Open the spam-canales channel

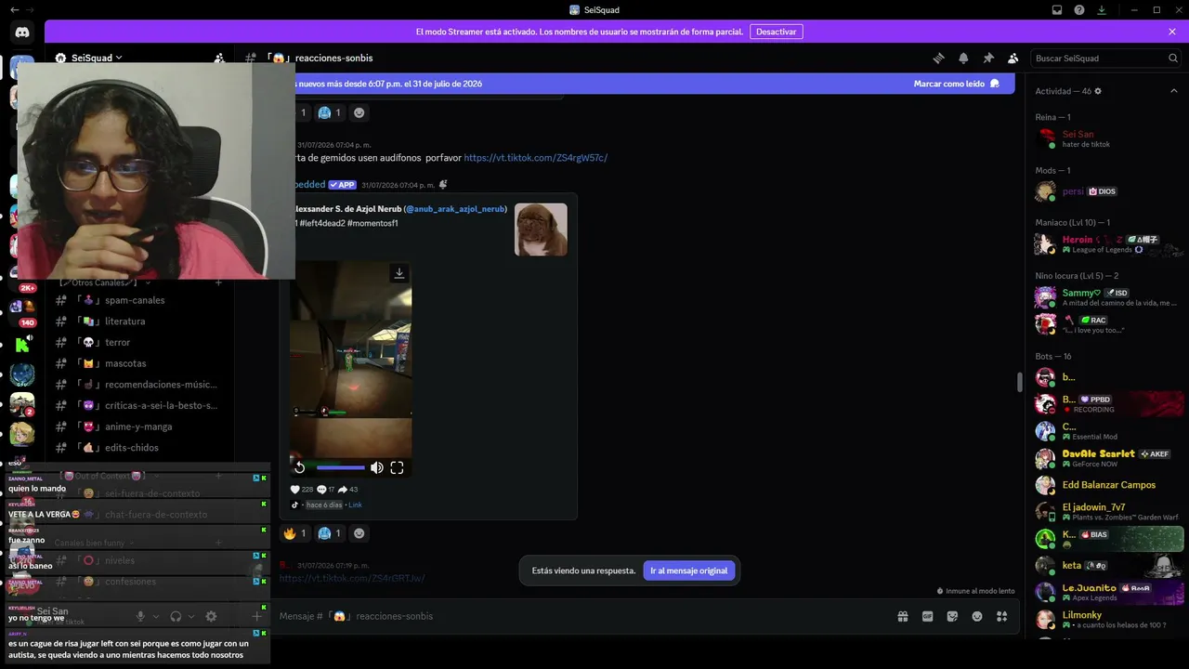(x=135, y=300)
